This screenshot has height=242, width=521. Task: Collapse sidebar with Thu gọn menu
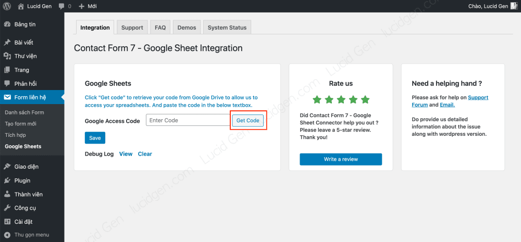pyautogui.click(x=31, y=235)
